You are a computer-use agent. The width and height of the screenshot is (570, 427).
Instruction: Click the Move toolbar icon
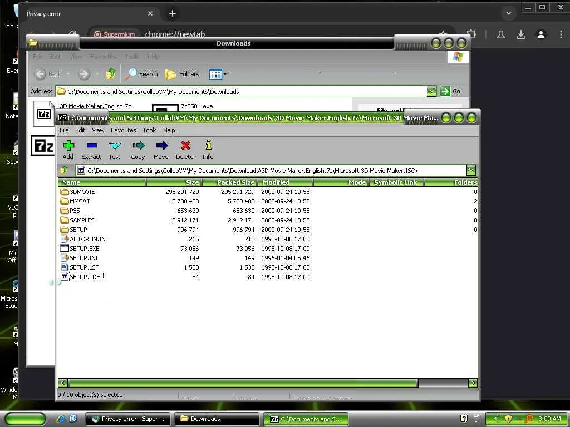pos(161,150)
